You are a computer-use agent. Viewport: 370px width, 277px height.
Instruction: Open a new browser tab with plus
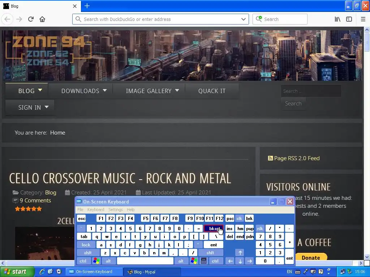87,6
